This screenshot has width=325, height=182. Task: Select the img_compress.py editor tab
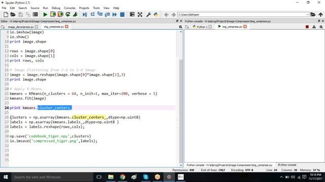tap(54, 27)
